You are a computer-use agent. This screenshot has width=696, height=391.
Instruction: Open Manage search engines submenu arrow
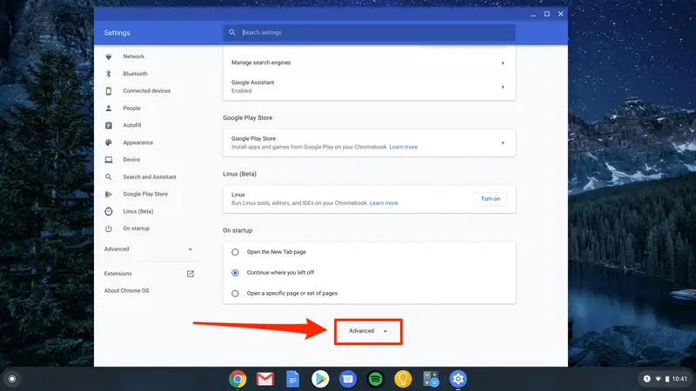click(503, 63)
